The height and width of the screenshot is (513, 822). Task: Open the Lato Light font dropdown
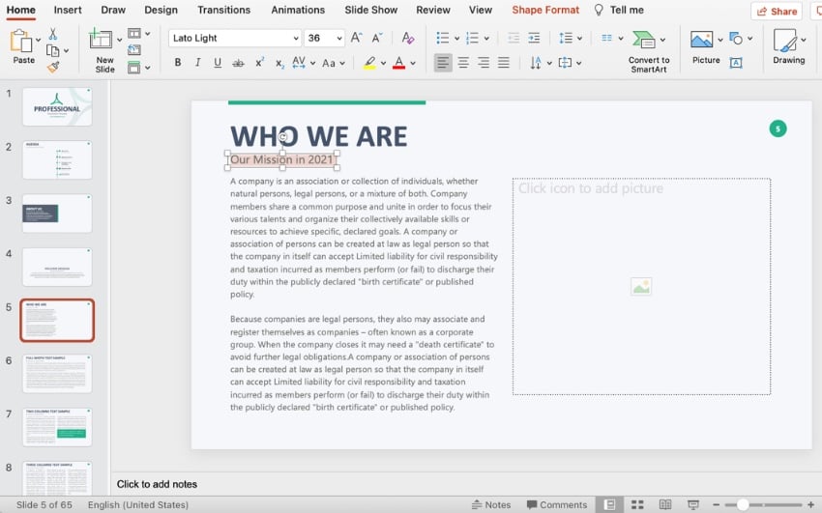[x=296, y=39]
